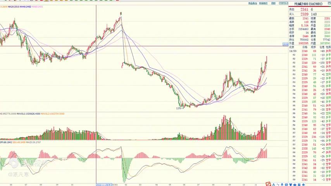Open the middle top link next to 商品叠加

point(263,3)
